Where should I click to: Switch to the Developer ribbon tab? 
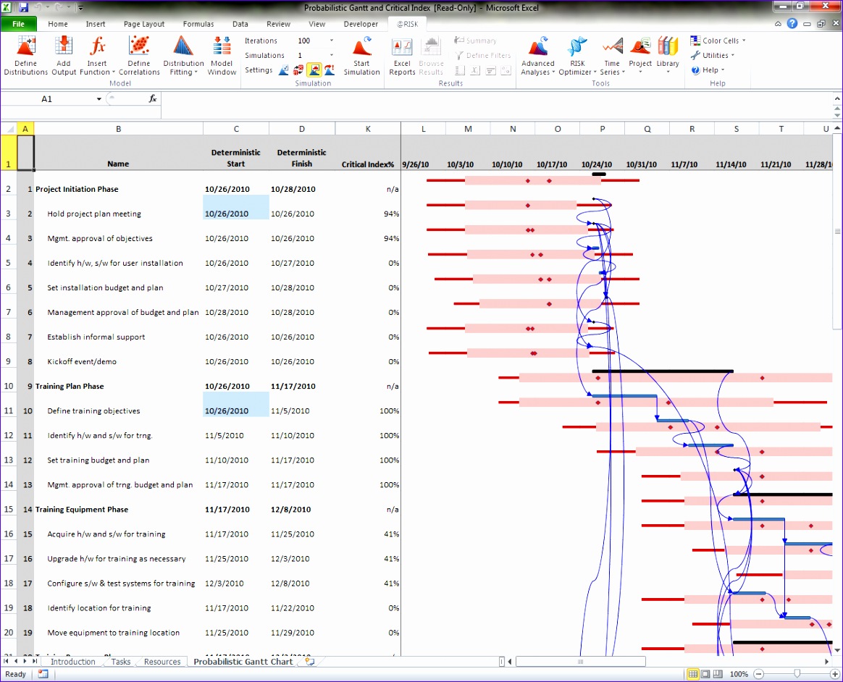(361, 24)
